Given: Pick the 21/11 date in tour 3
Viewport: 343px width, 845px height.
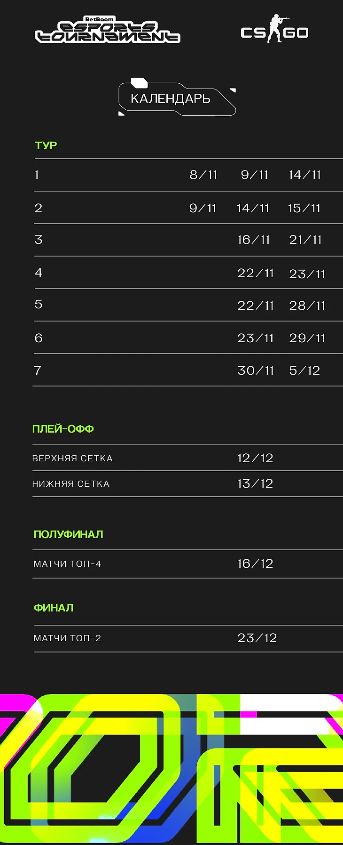Looking at the screenshot, I should 305,240.
